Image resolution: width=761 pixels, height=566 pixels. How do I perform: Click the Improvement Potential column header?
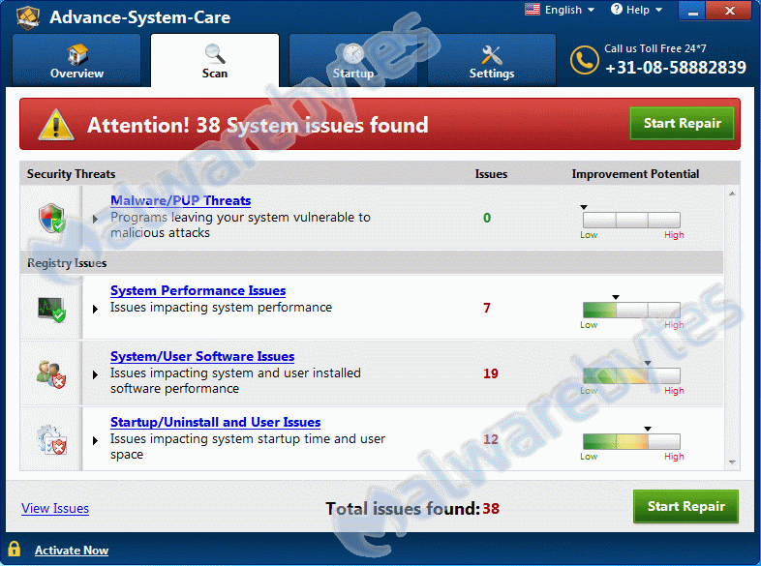(x=635, y=174)
